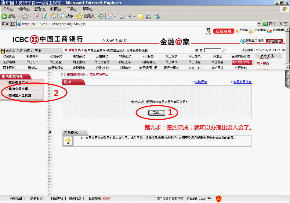Click the 链接 Links toolbar label

(284, 24)
